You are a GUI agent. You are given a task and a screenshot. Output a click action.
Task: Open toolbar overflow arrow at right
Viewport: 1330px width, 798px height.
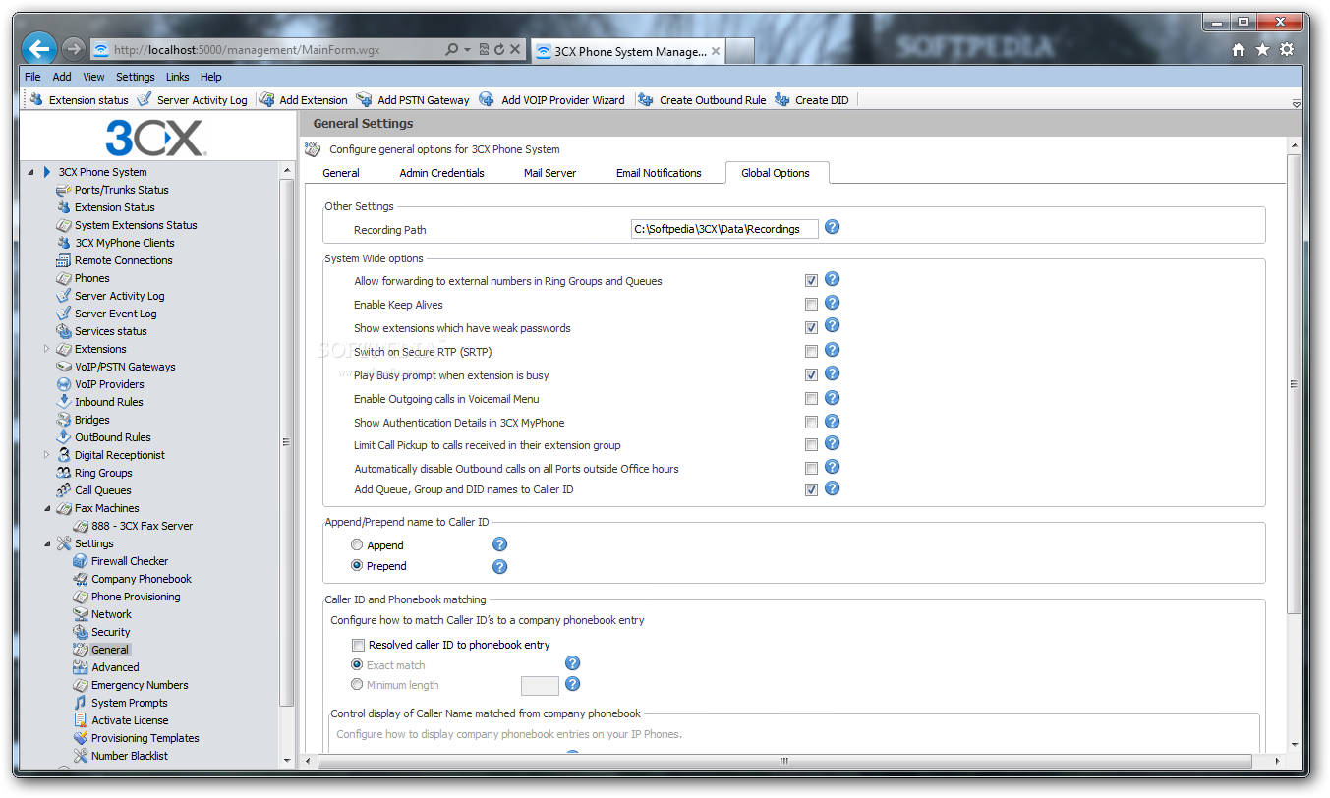1296,103
